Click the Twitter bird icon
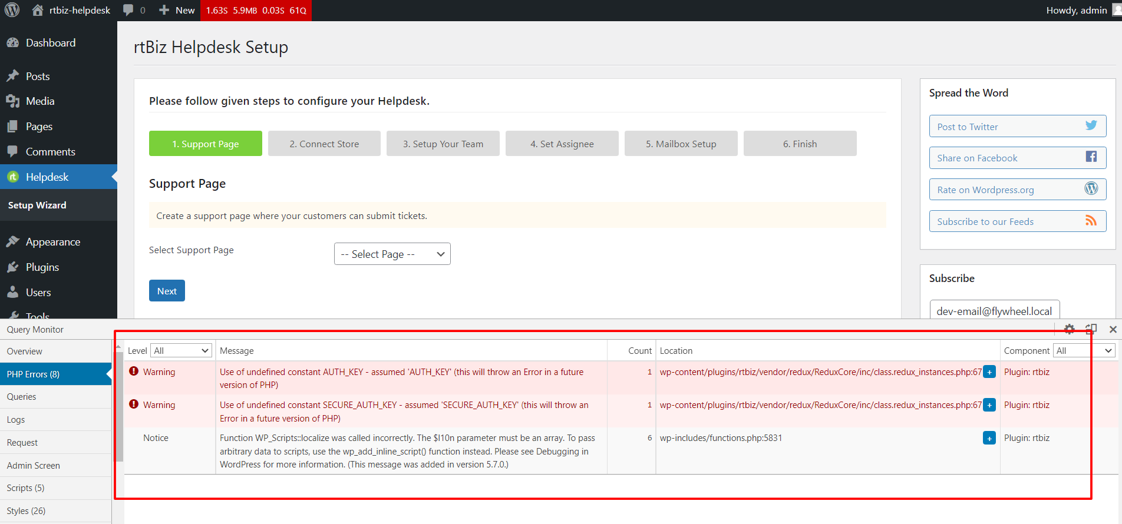 click(x=1091, y=125)
